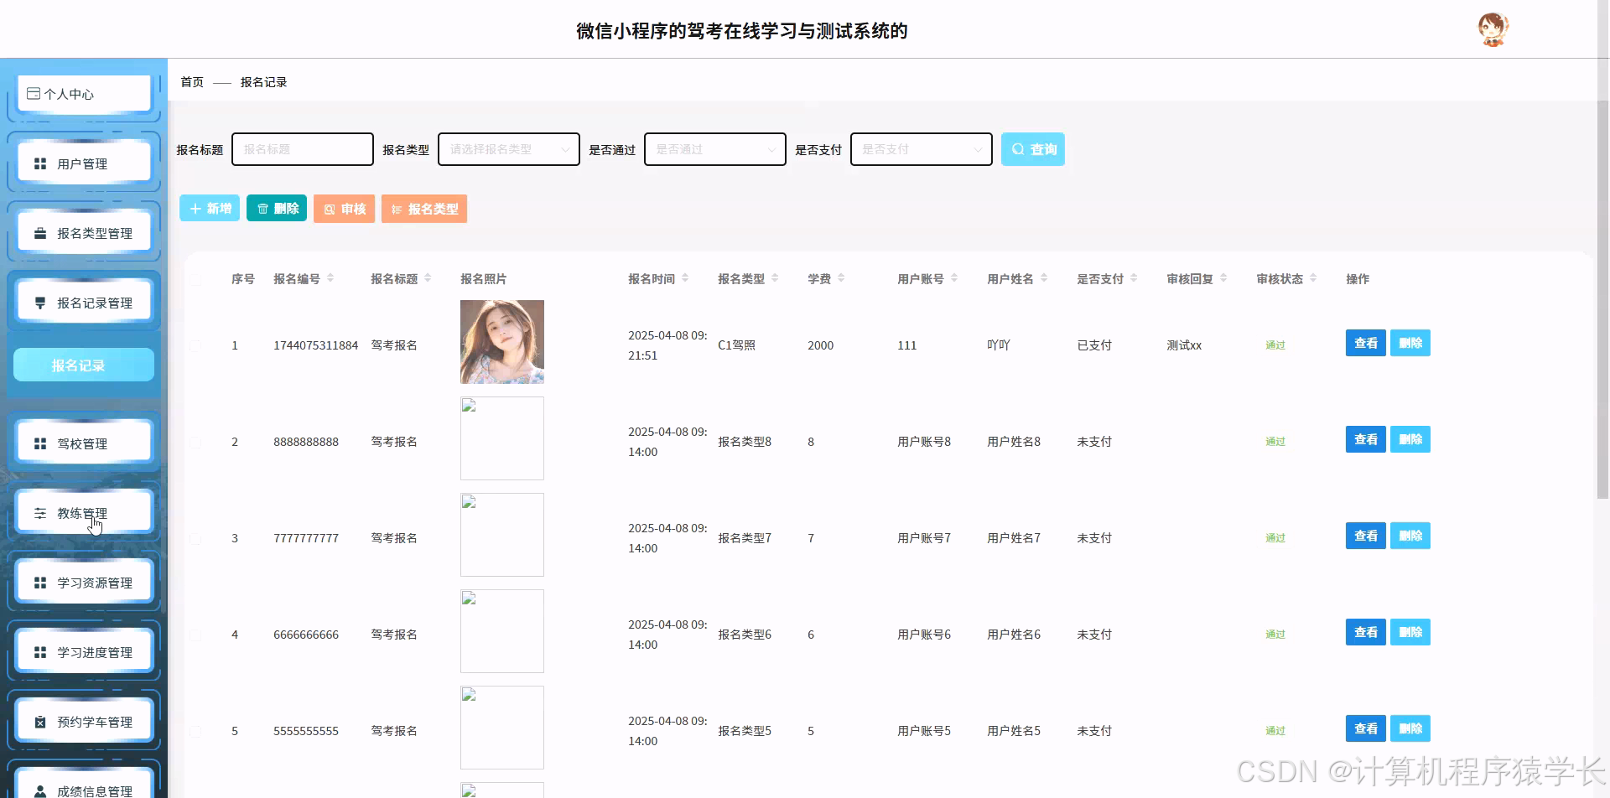Tick the checkbox on the first table row
Viewport: 1610px width, 798px height.
(x=196, y=345)
